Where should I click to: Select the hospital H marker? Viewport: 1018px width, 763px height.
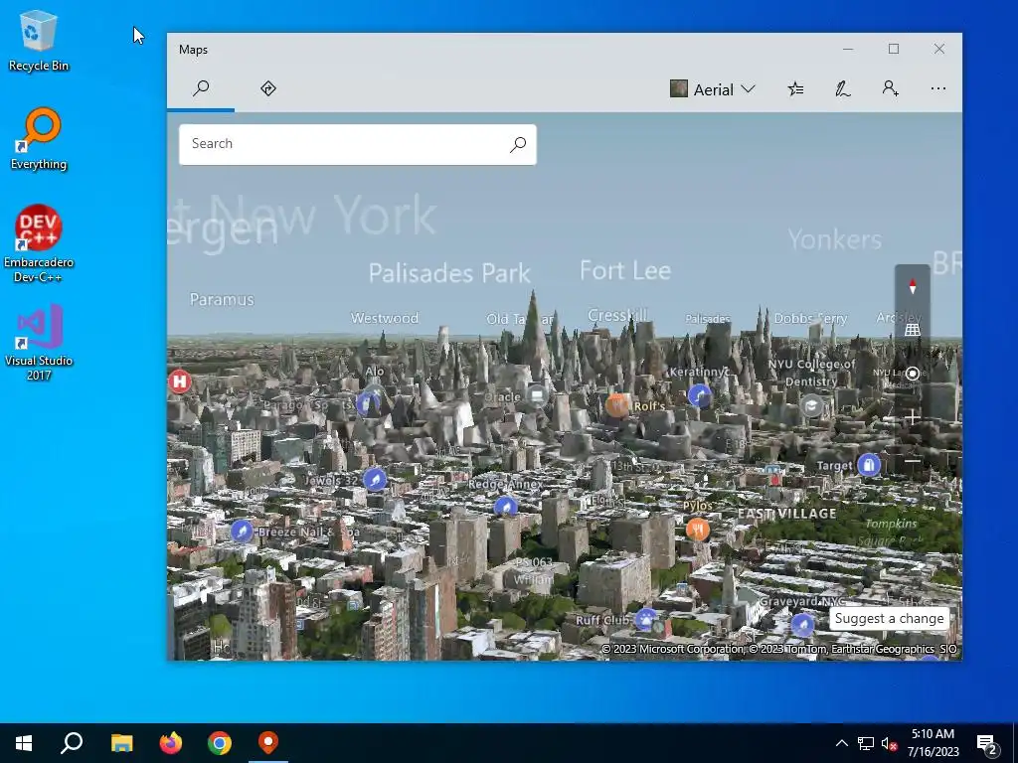180,381
